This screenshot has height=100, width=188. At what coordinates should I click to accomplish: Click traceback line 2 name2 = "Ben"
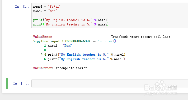coord(58,46)
